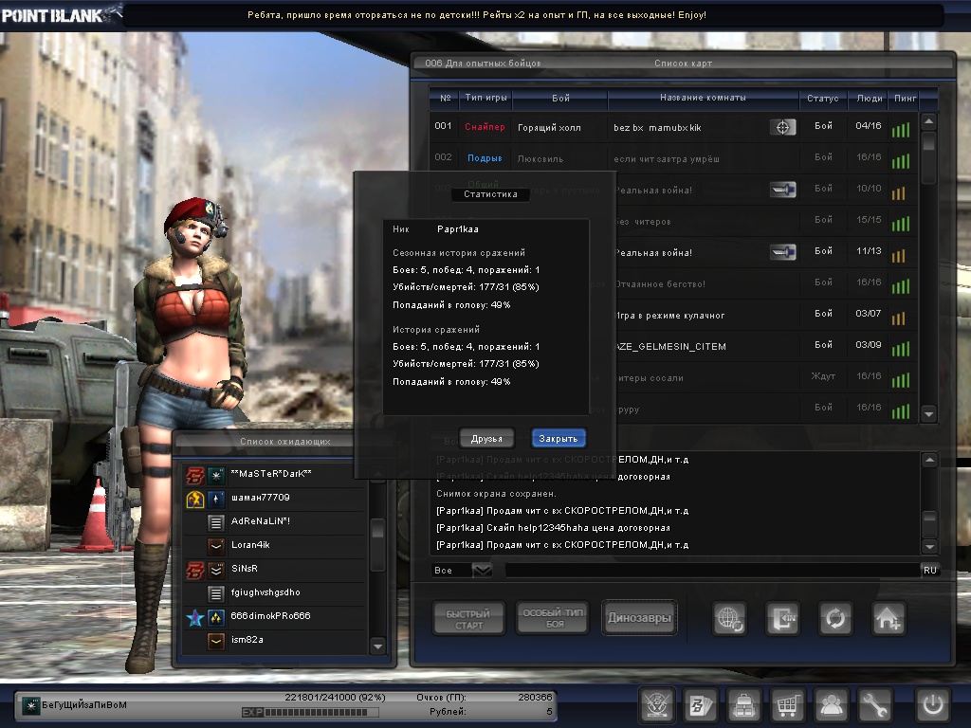Click the join room door icon
Screen dimensions: 971x728
point(782,618)
